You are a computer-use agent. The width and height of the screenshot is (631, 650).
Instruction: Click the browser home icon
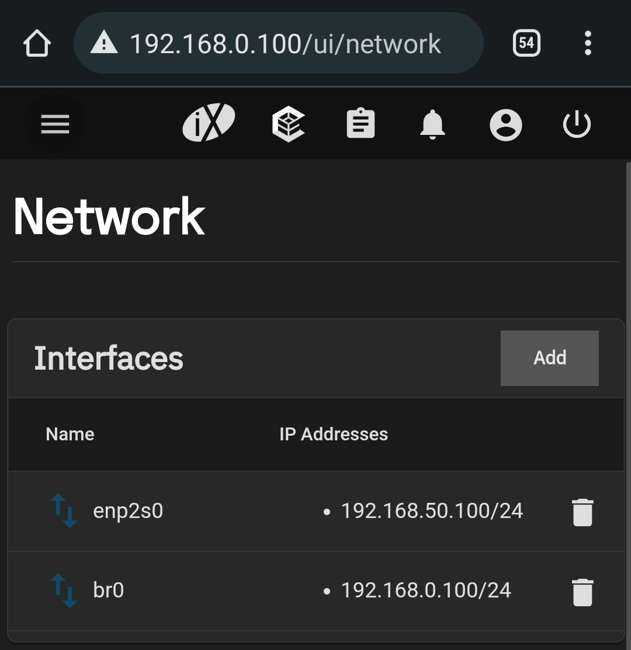[37, 43]
